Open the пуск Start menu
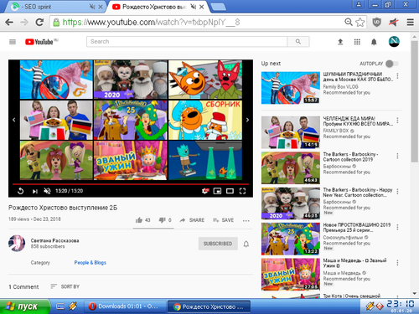This screenshot has height=314, width=419. tap(25, 306)
